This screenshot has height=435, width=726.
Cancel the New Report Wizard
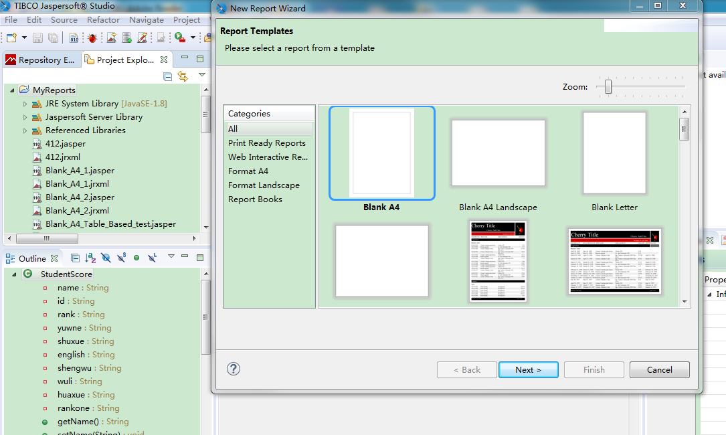(x=659, y=369)
